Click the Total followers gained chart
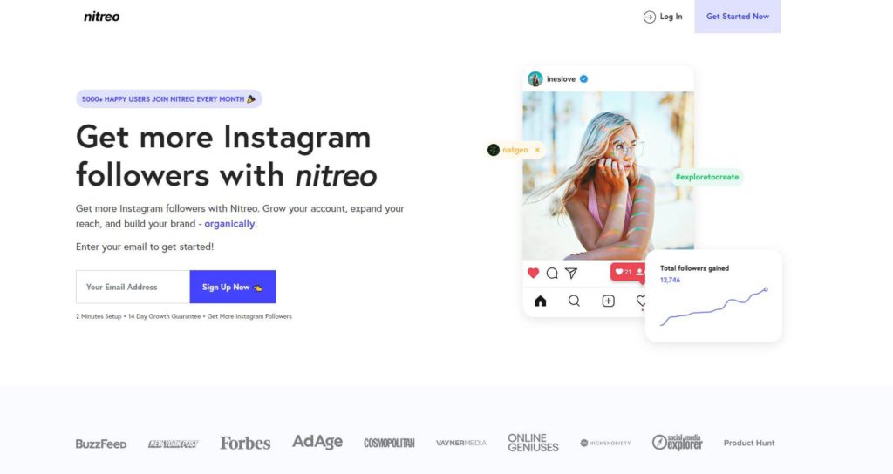Screen dimensions: 893x474 [x=713, y=296]
